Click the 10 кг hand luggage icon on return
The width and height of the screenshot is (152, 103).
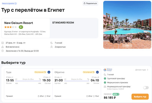coord(94,96)
